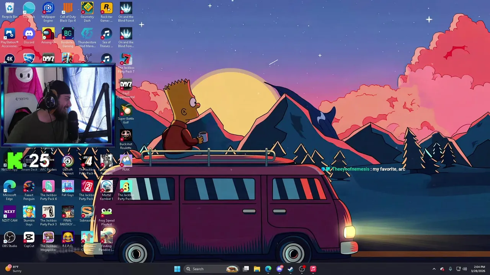This screenshot has height=275, width=490.
Task: Open Discord from the taskbar
Action: [x=279, y=269]
